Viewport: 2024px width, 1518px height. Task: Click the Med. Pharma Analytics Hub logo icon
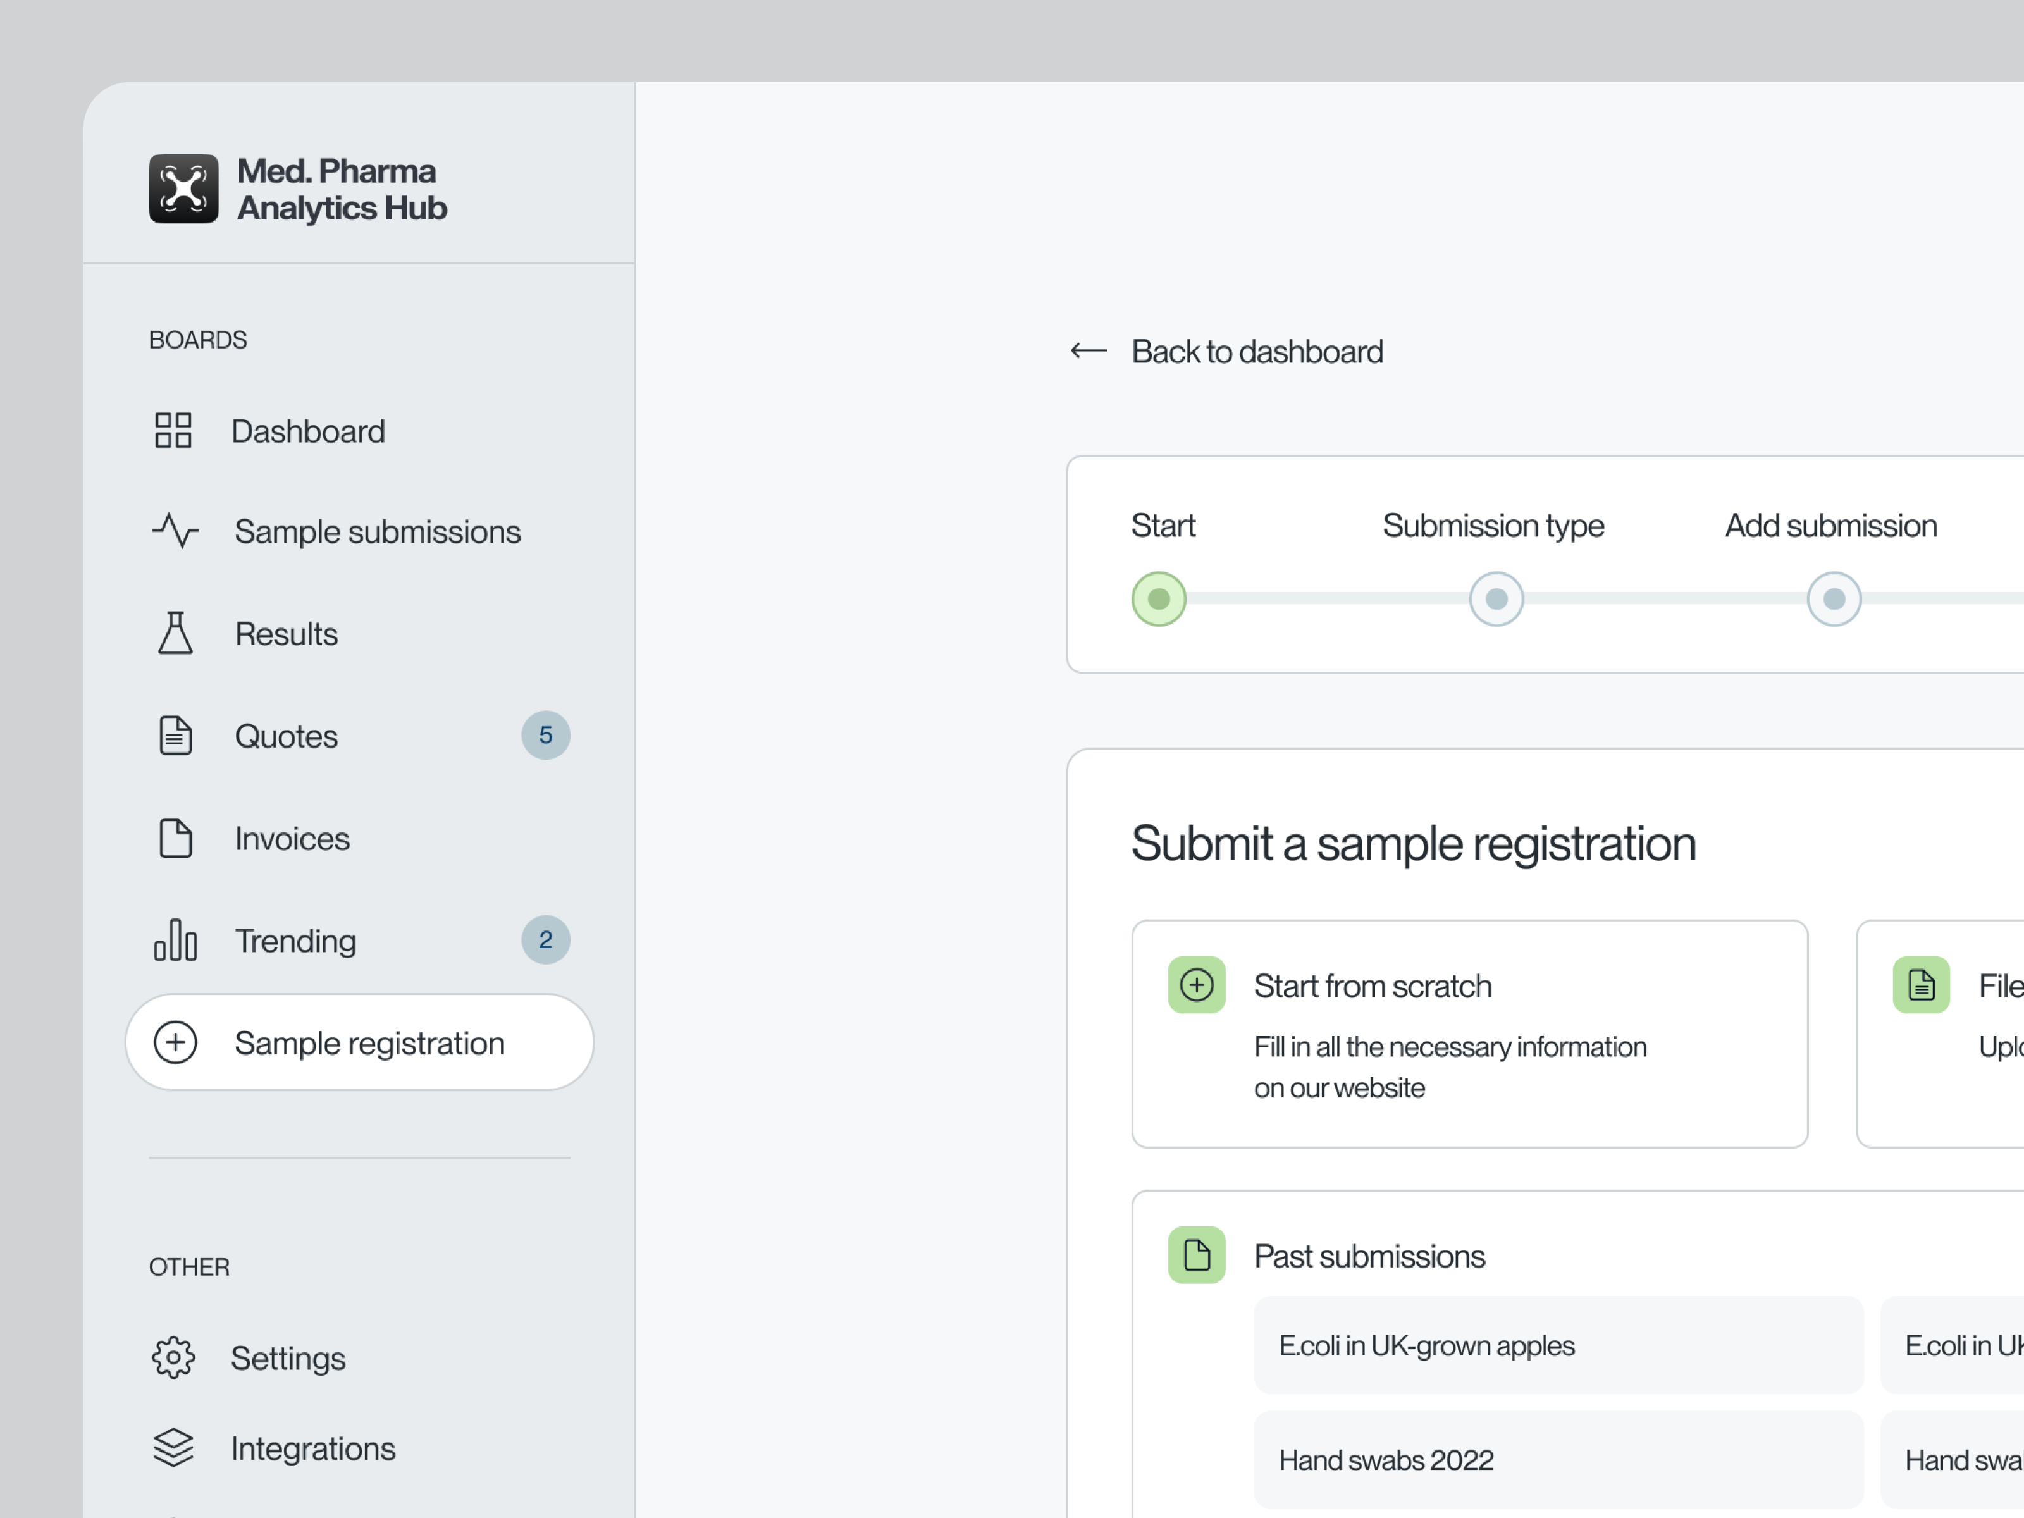[x=184, y=188]
